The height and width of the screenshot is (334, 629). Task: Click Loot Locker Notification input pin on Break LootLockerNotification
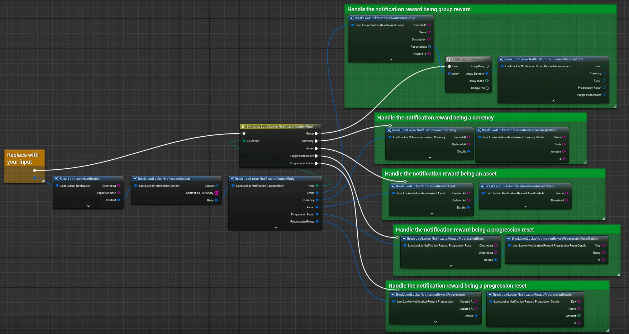[57, 186]
